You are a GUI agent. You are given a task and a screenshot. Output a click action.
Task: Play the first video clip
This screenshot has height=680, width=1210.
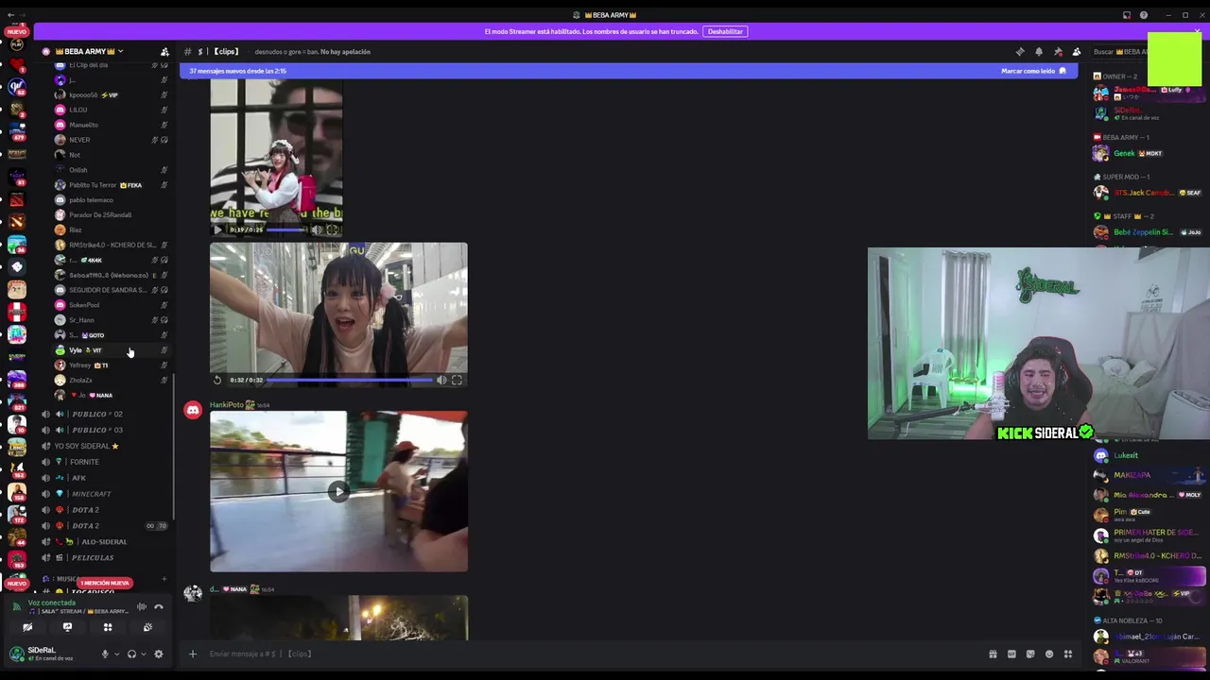click(x=217, y=229)
